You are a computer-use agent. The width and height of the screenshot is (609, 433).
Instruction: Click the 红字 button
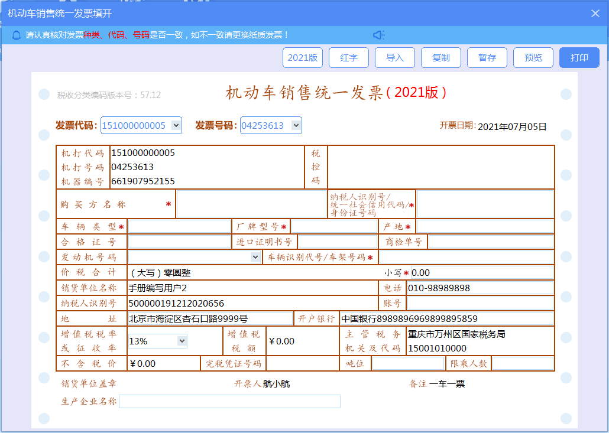[x=349, y=58]
